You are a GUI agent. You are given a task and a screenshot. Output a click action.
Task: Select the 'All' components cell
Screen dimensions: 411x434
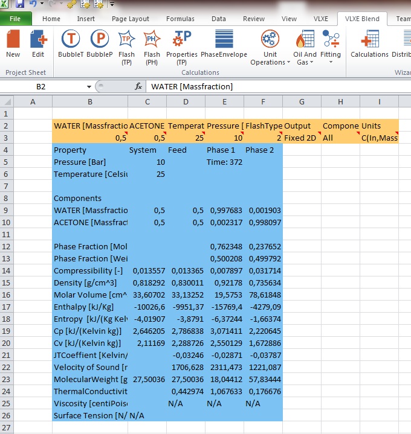pyautogui.click(x=341, y=138)
